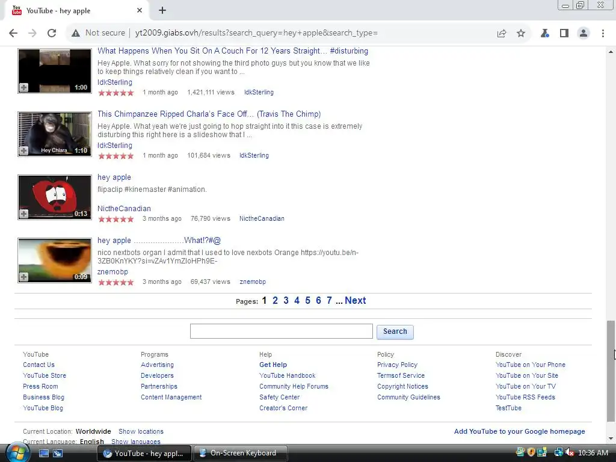The height and width of the screenshot is (462, 616).
Task: Open the Copyright Notices link
Action: [402, 386]
